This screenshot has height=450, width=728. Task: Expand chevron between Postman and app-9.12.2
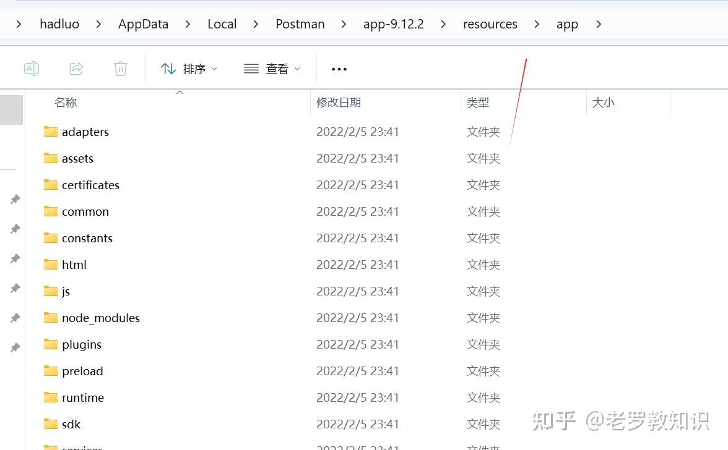[x=344, y=24]
